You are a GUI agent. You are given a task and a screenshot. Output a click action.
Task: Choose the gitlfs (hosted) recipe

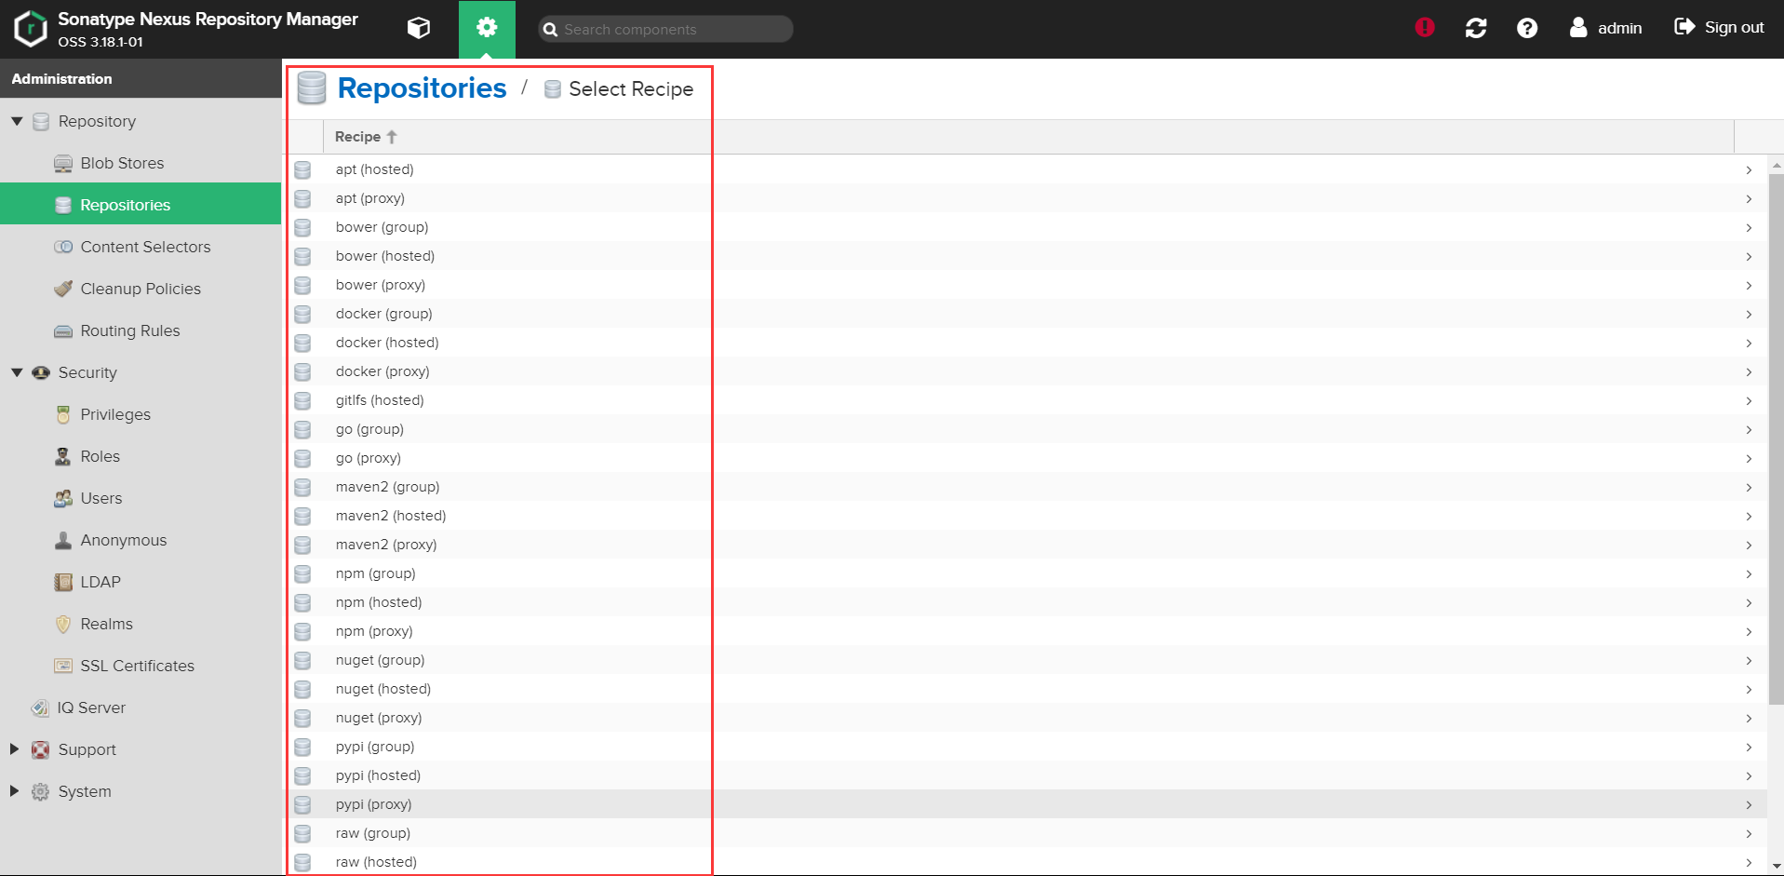(1025, 400)
